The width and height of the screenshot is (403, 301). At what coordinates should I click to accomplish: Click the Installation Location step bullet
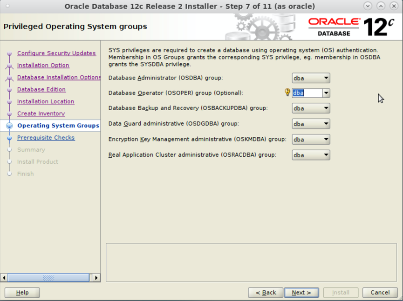(x=9, y=101)
